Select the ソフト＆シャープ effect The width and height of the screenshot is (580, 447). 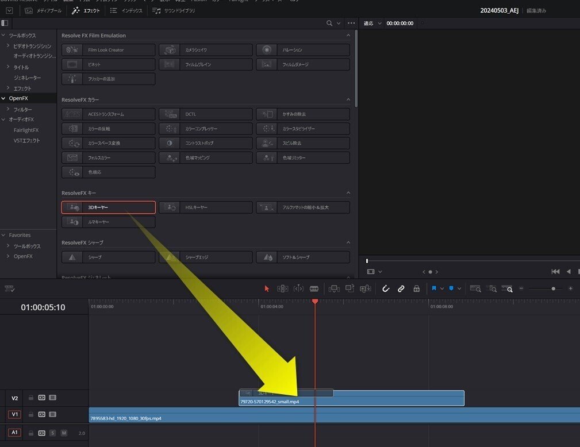point(303,257)
